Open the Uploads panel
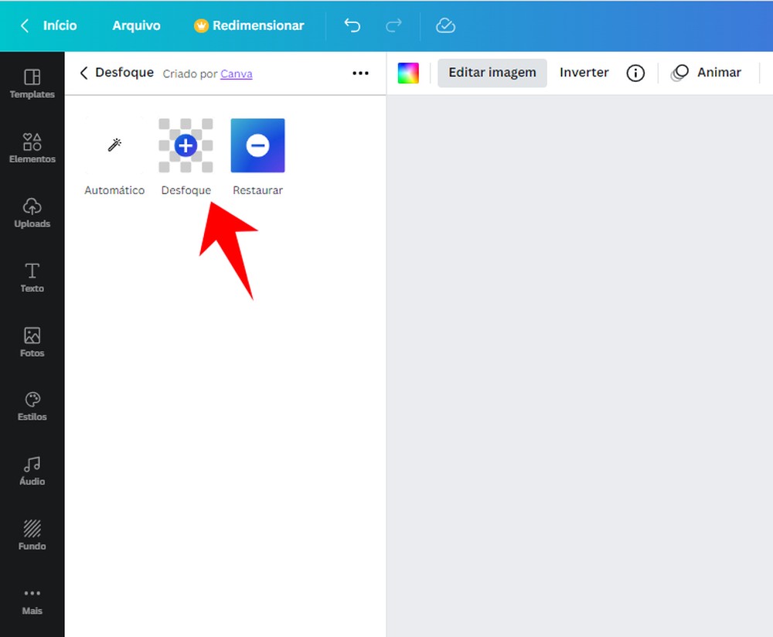 point(32,212)
